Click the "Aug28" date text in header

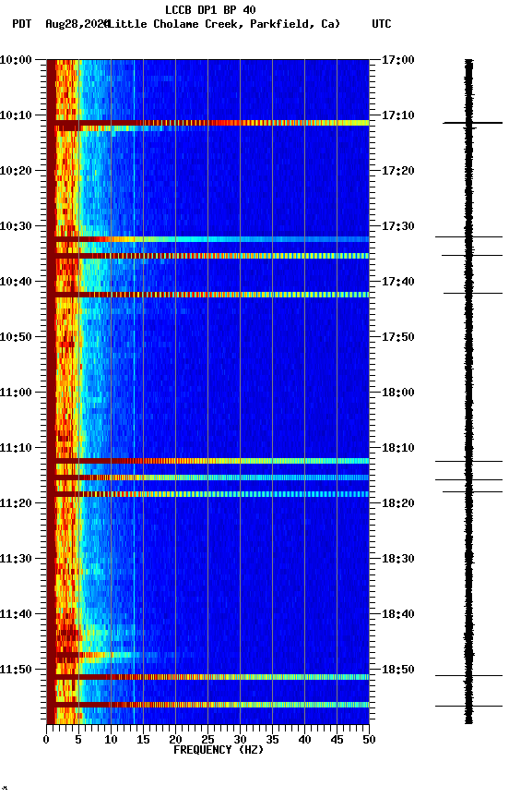click(x=62, y=24)
